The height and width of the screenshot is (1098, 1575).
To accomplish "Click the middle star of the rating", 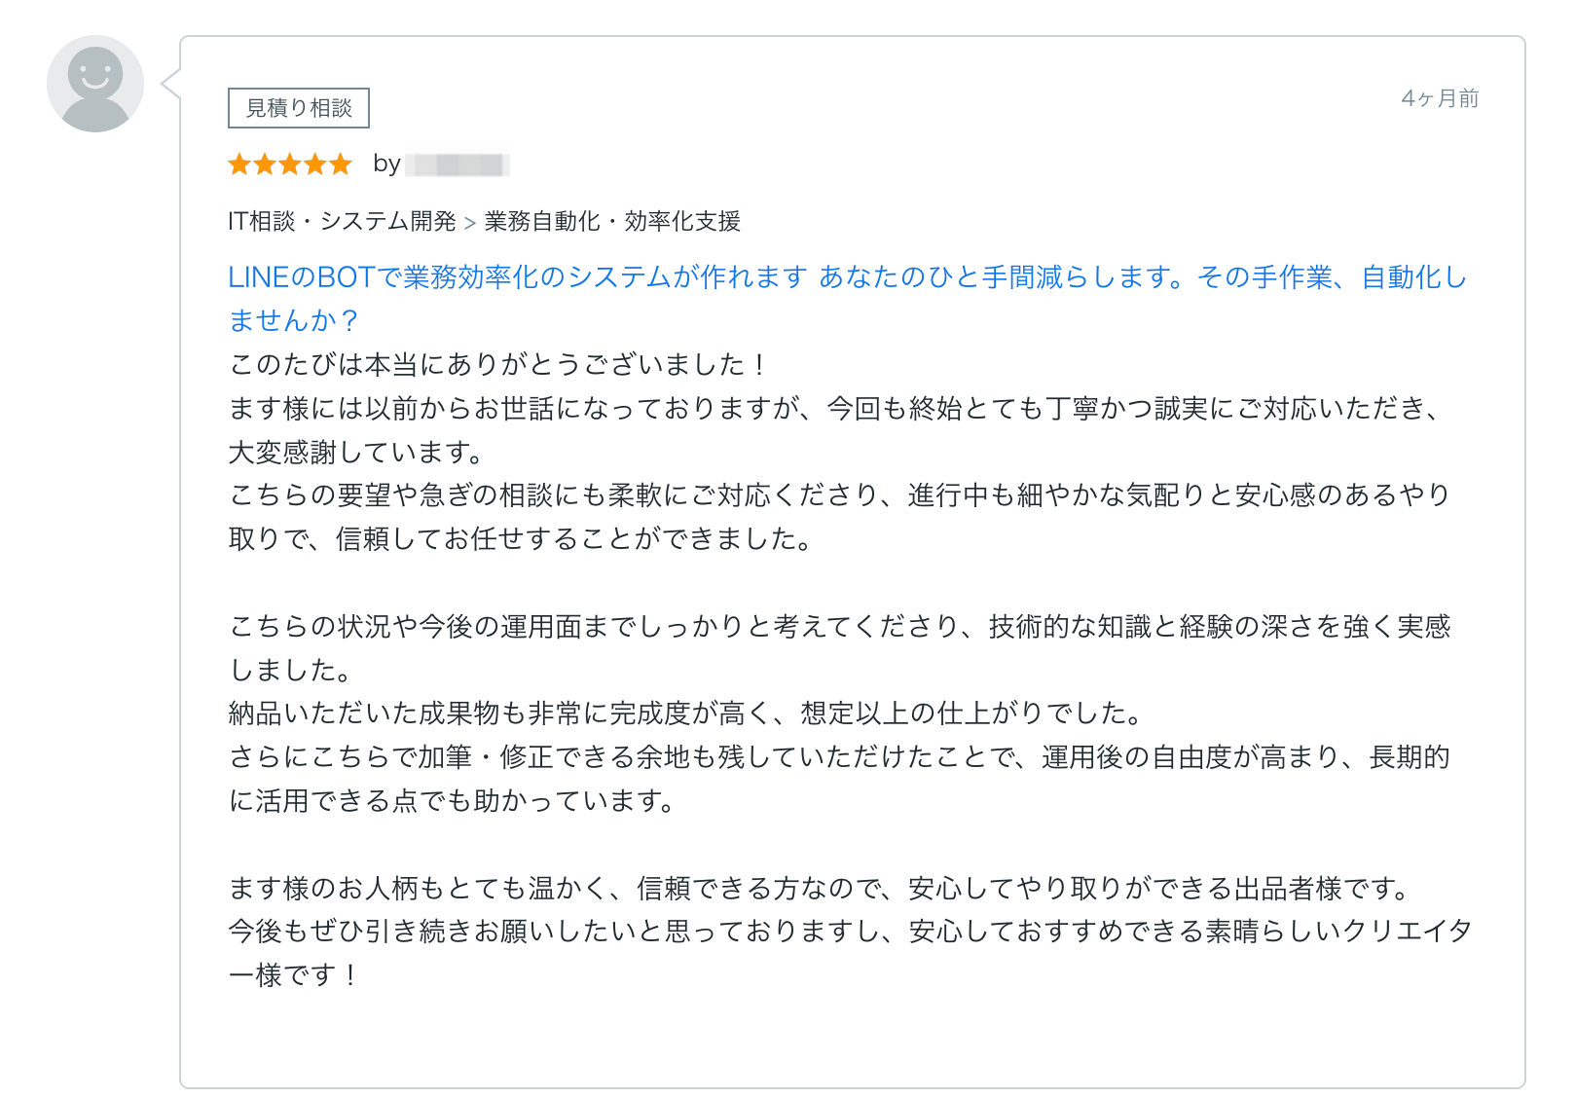I will click(289, 165).
